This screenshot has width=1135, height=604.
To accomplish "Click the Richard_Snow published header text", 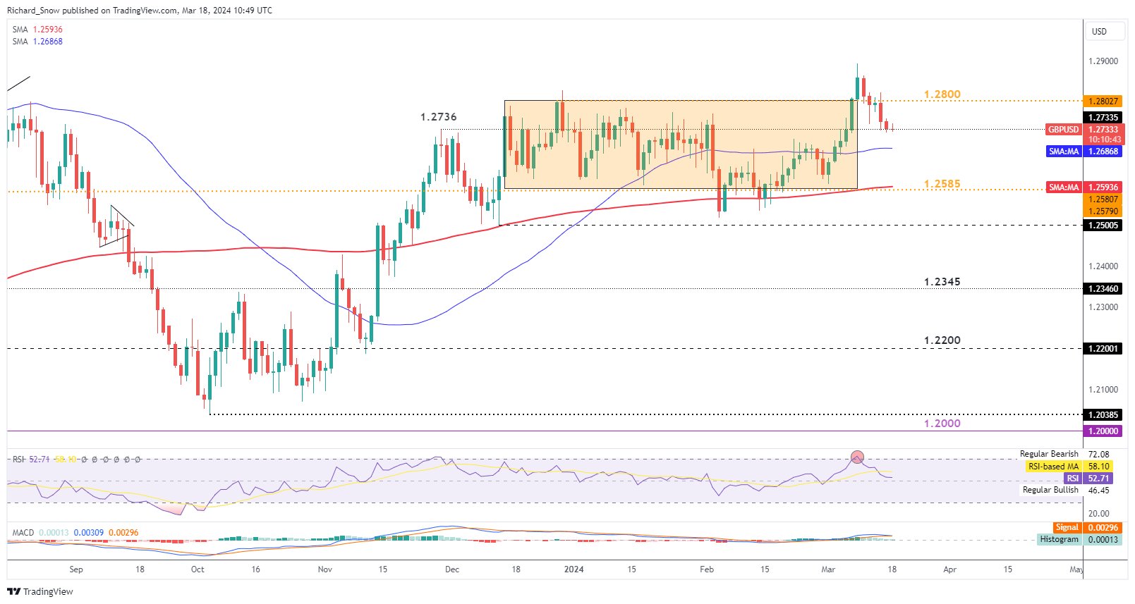I will pyautogui.click(x=140, y=11).
